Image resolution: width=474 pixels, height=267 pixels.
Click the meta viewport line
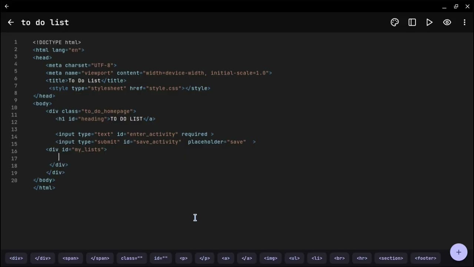[159, 73]
